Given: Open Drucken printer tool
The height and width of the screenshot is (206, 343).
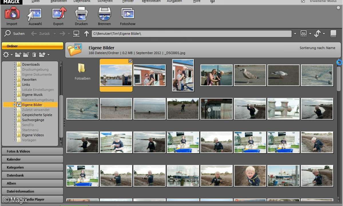Looking at the screenshot, I should (x=81, y=14).
